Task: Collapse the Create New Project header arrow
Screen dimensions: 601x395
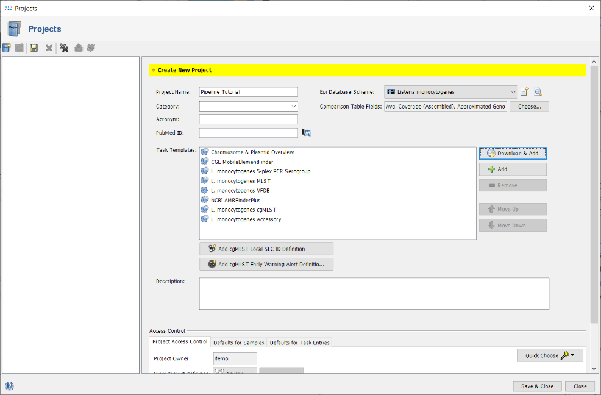Action: point(153,70)
